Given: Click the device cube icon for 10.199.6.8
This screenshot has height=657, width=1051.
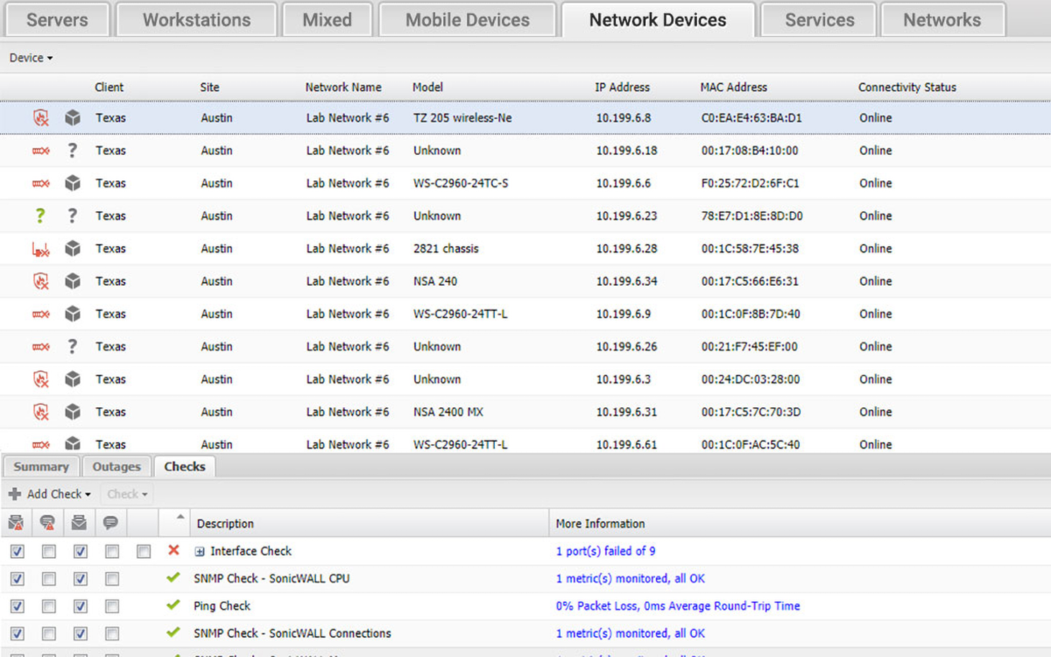Looking at the screenshot, I should (x=73, y=117).
